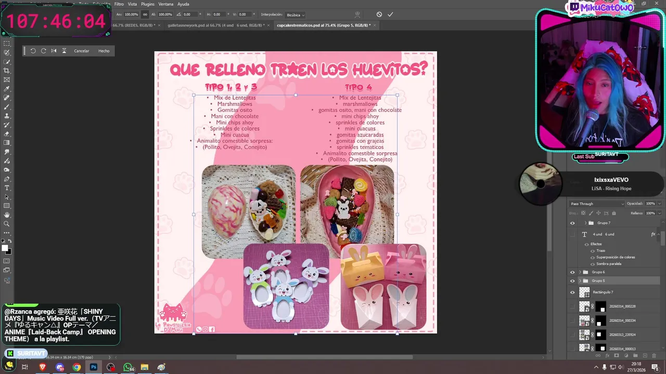This screenshot has height=374, width=666.
Task: Select the Rectangle shape tool
Action: coord(7,206)
